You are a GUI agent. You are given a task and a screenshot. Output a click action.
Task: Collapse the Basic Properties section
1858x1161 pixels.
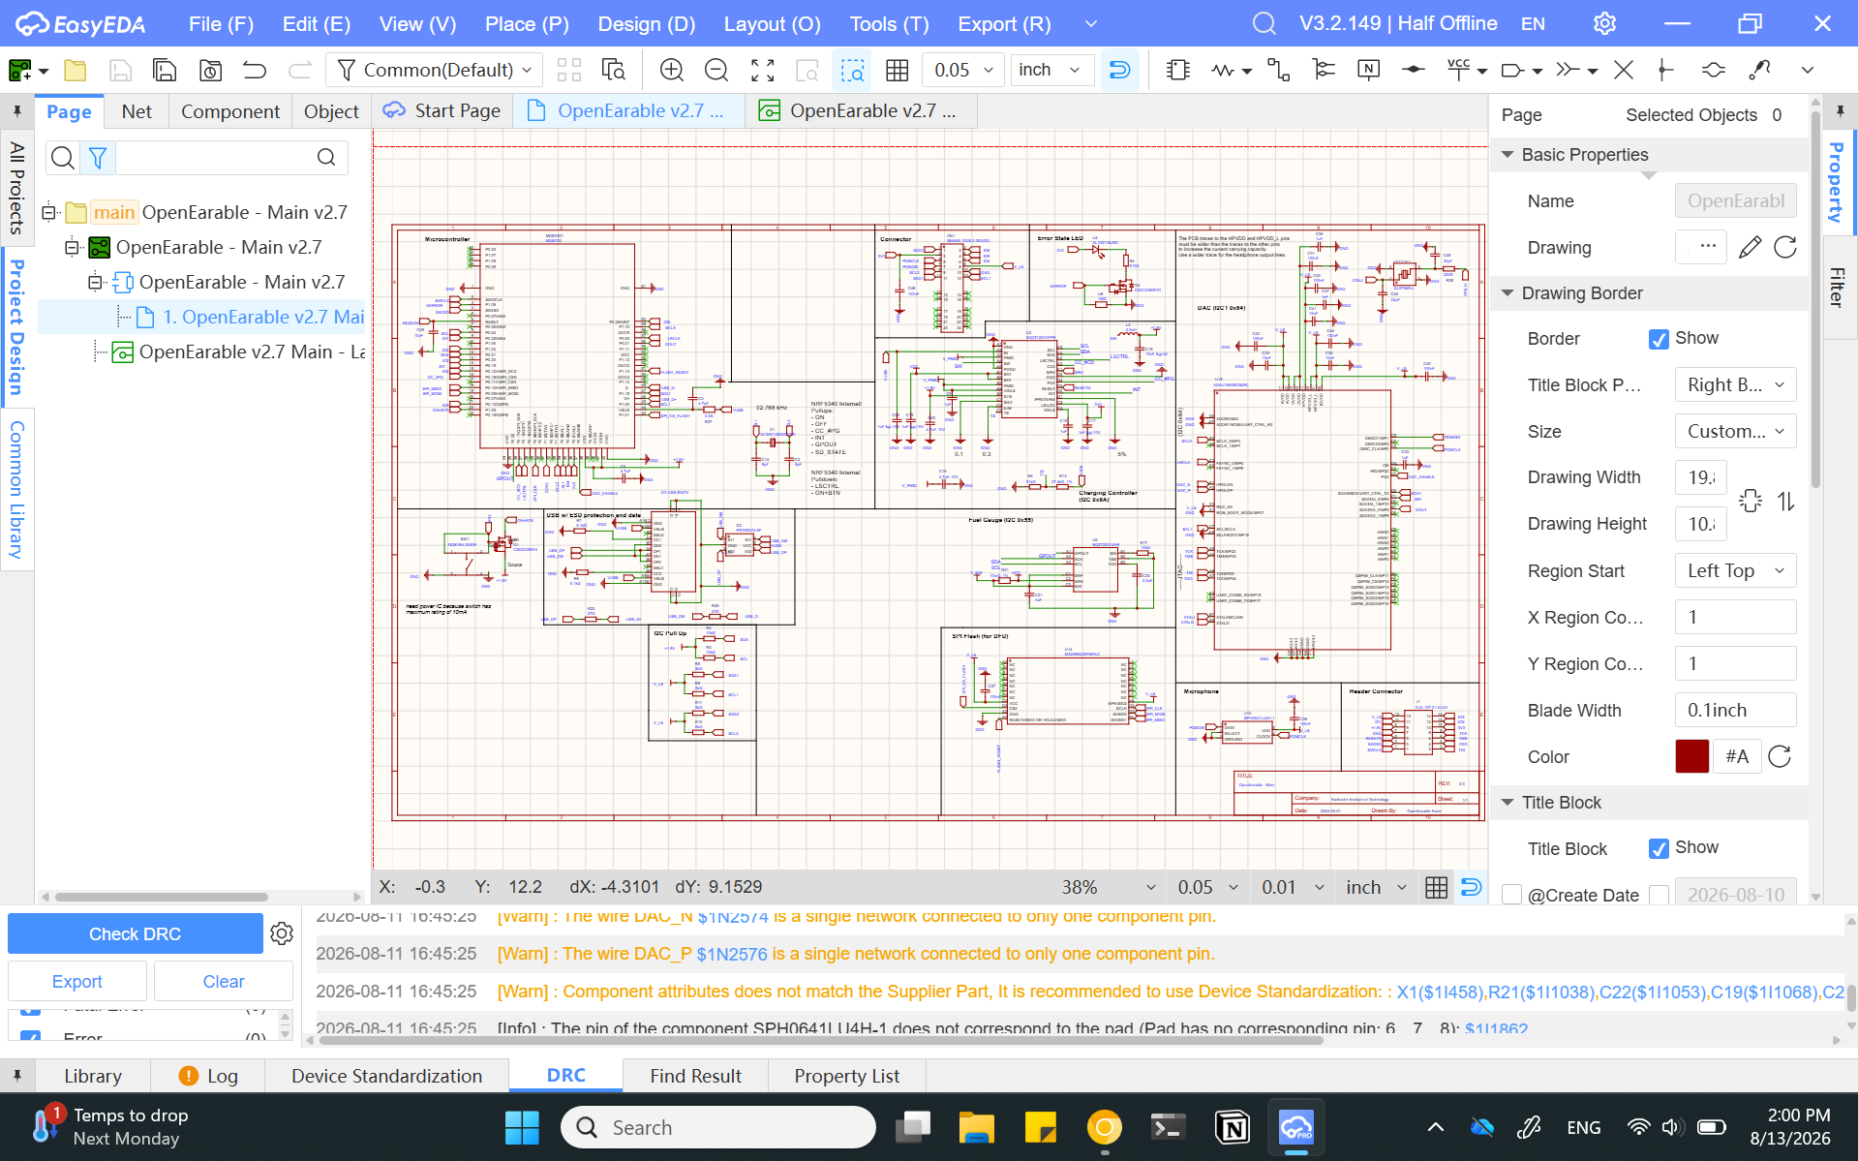[1507, 155]
